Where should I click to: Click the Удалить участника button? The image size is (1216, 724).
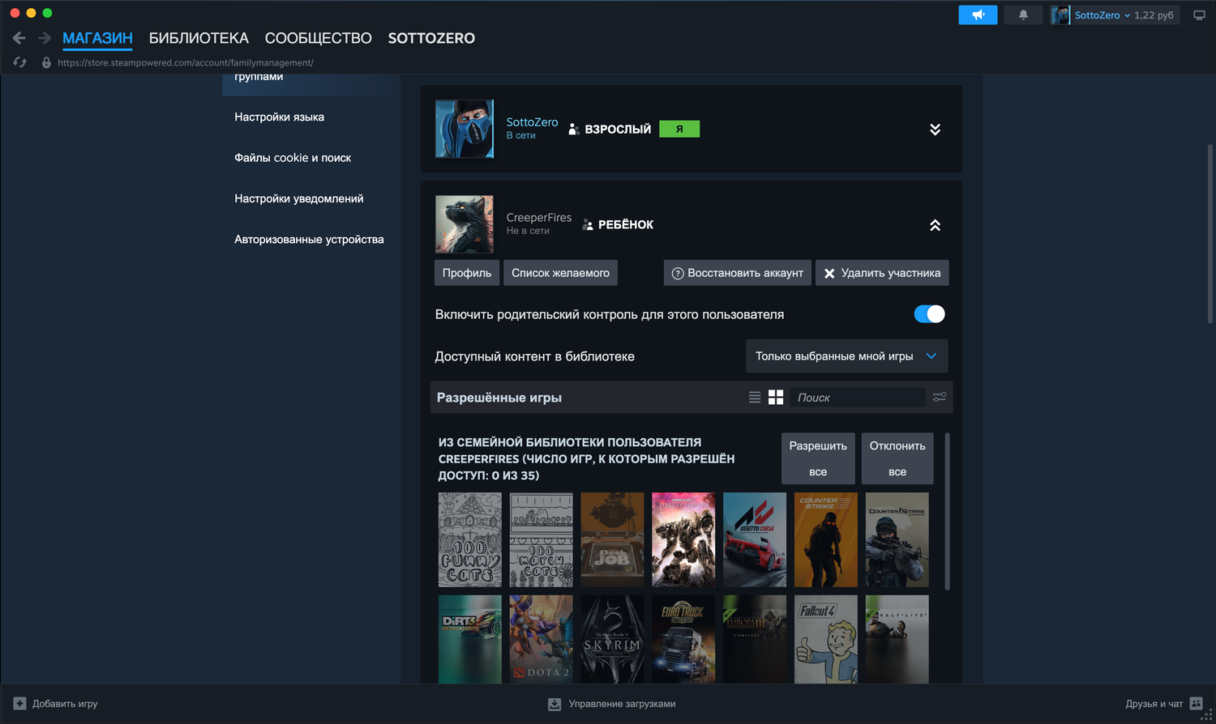(882, 273)
